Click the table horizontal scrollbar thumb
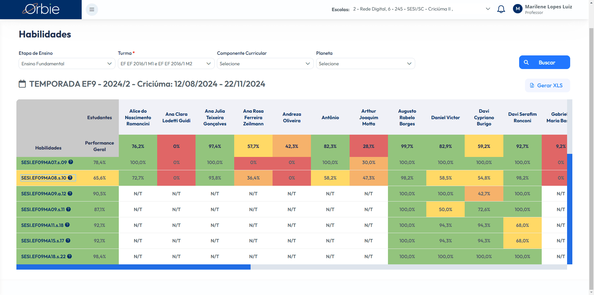594x295 pixels. (x=133, y=267)
